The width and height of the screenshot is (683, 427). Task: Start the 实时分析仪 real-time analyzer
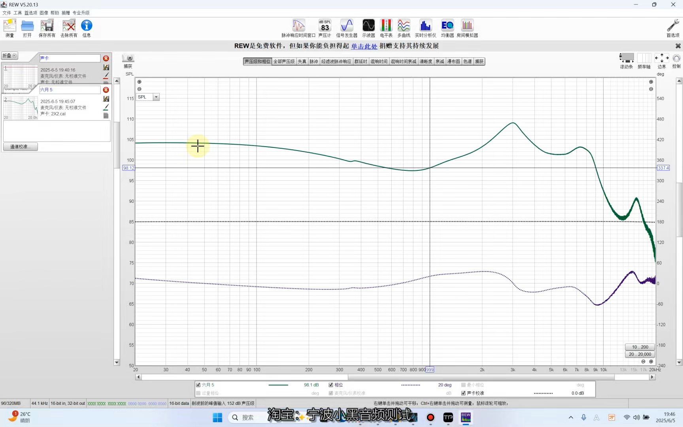(x=426, y=28)
